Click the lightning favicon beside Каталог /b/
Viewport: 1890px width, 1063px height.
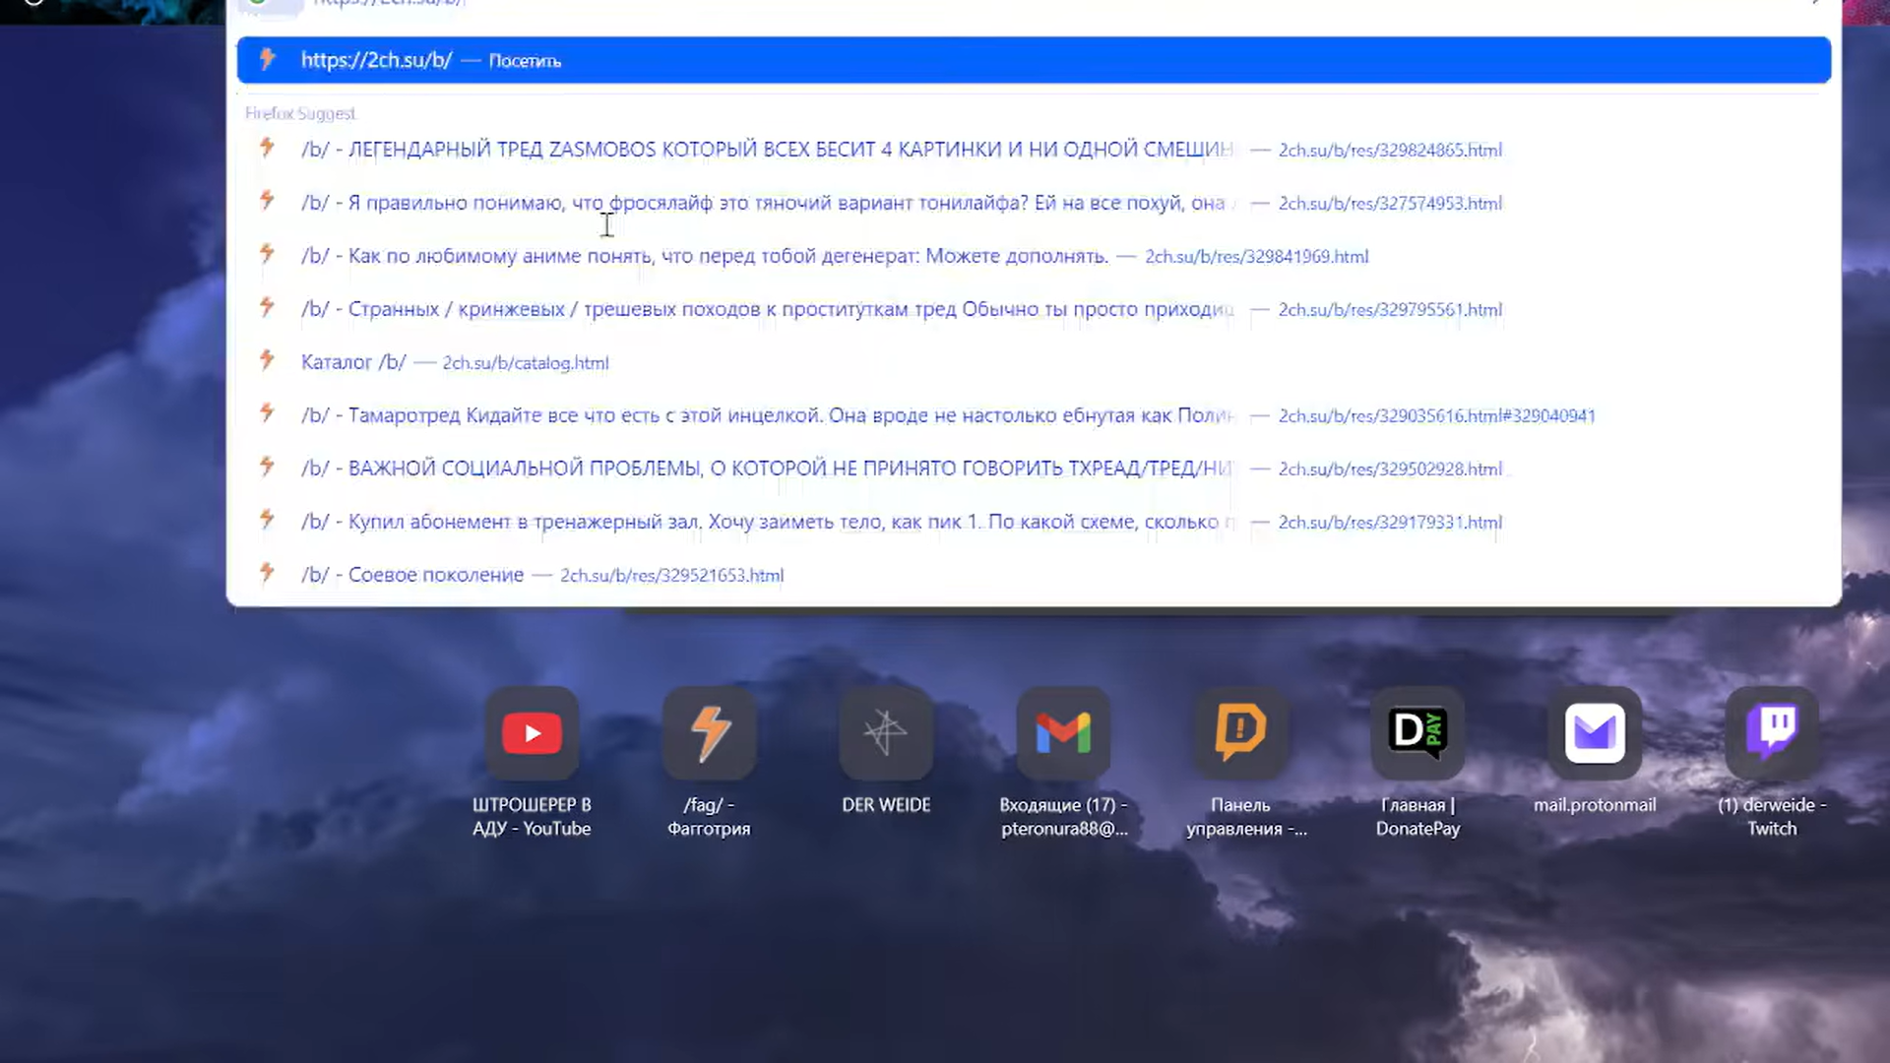tap(267, 360)
